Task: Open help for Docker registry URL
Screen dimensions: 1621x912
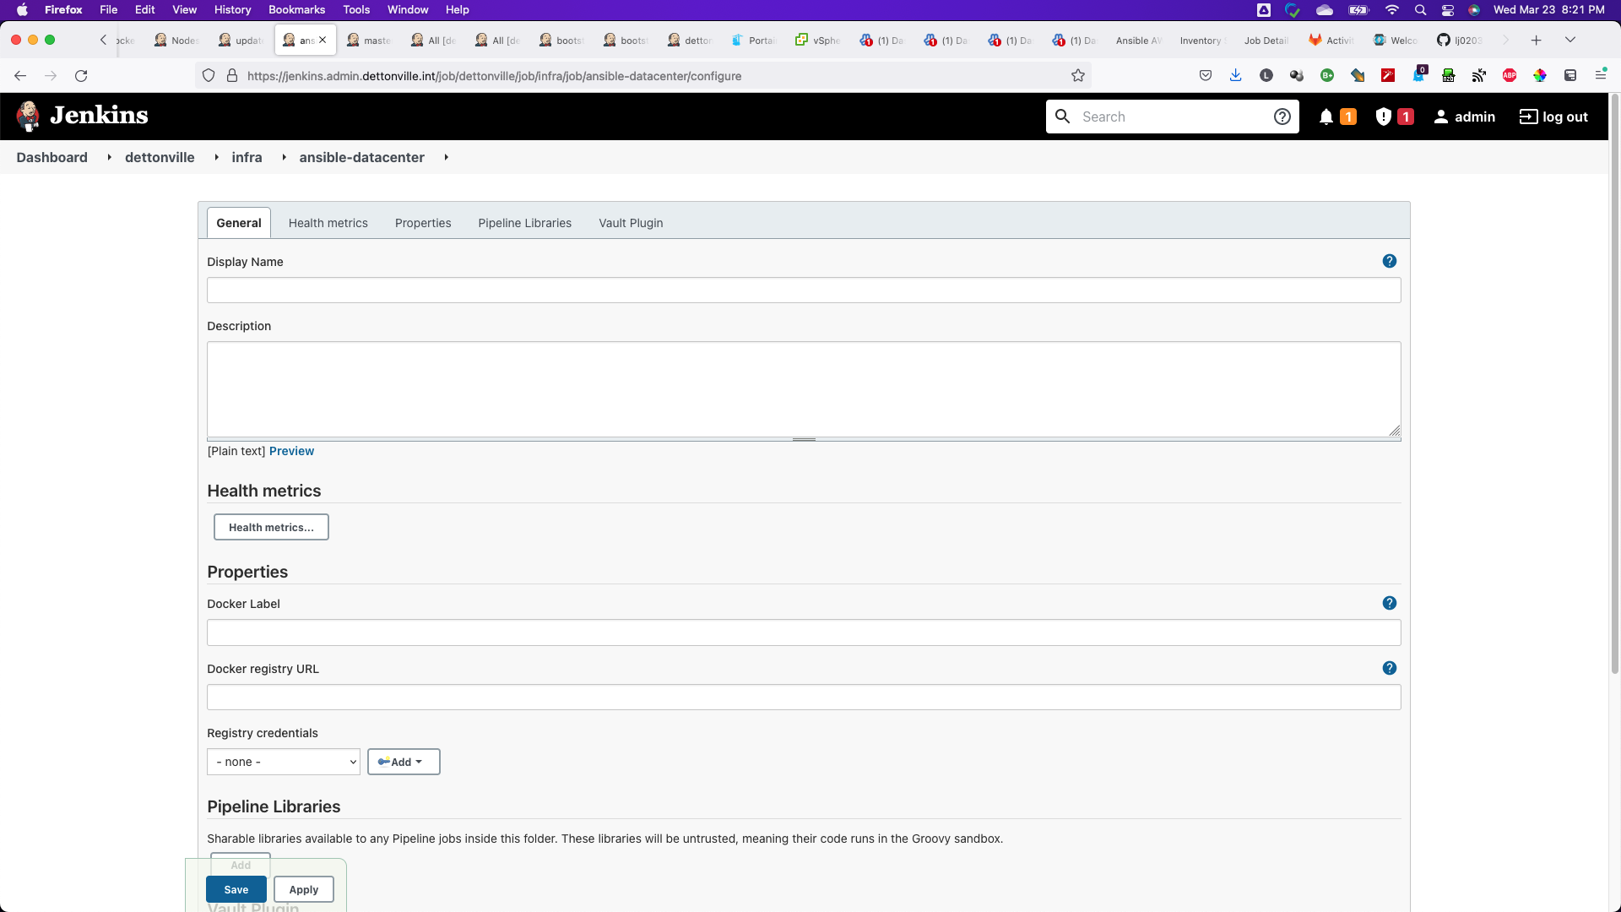Action: pyautogui.click(x=1389, y=669)
